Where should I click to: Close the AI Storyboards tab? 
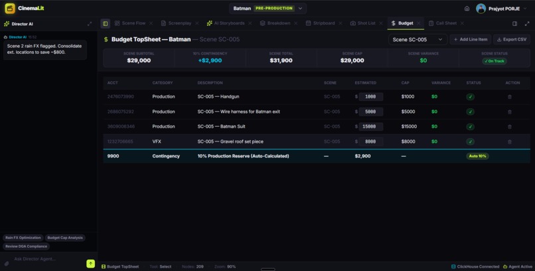pos(250,23)
